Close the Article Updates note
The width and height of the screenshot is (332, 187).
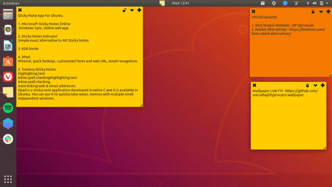[253, 11]
